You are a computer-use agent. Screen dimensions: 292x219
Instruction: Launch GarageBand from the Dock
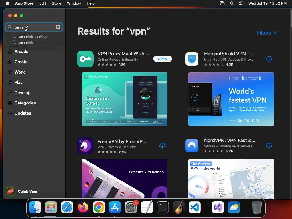[x=179, y=207]
